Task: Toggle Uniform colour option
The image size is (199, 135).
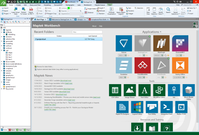Action: coord(63,8)
